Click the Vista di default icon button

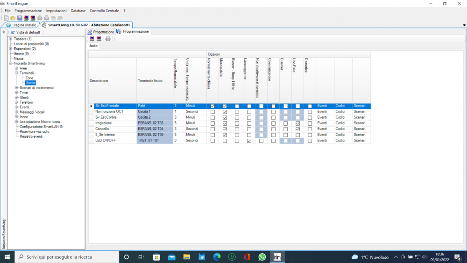coord(13,32)
